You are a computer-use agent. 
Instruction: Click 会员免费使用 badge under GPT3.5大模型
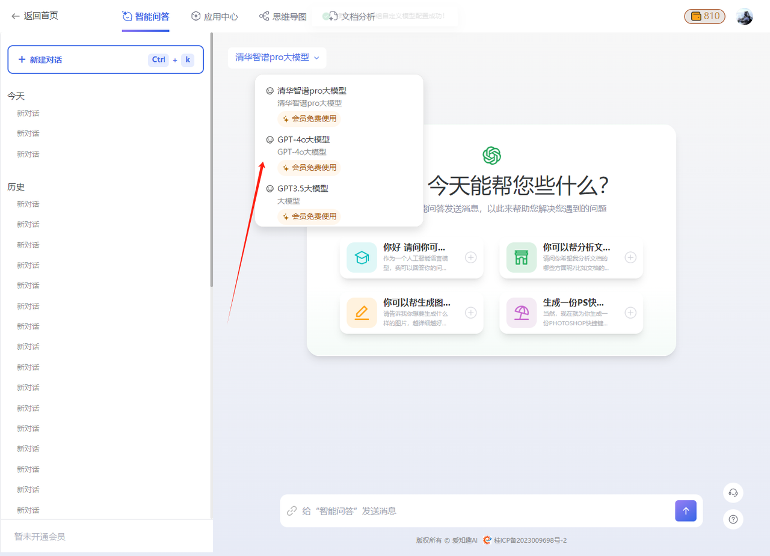[309, 216]
